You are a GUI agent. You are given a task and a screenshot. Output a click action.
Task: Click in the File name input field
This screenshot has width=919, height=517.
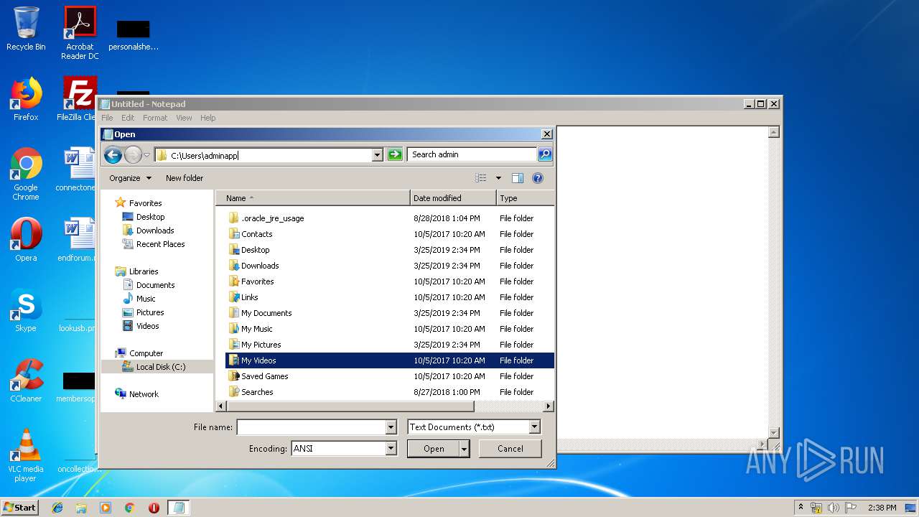[x=312, y=427]
